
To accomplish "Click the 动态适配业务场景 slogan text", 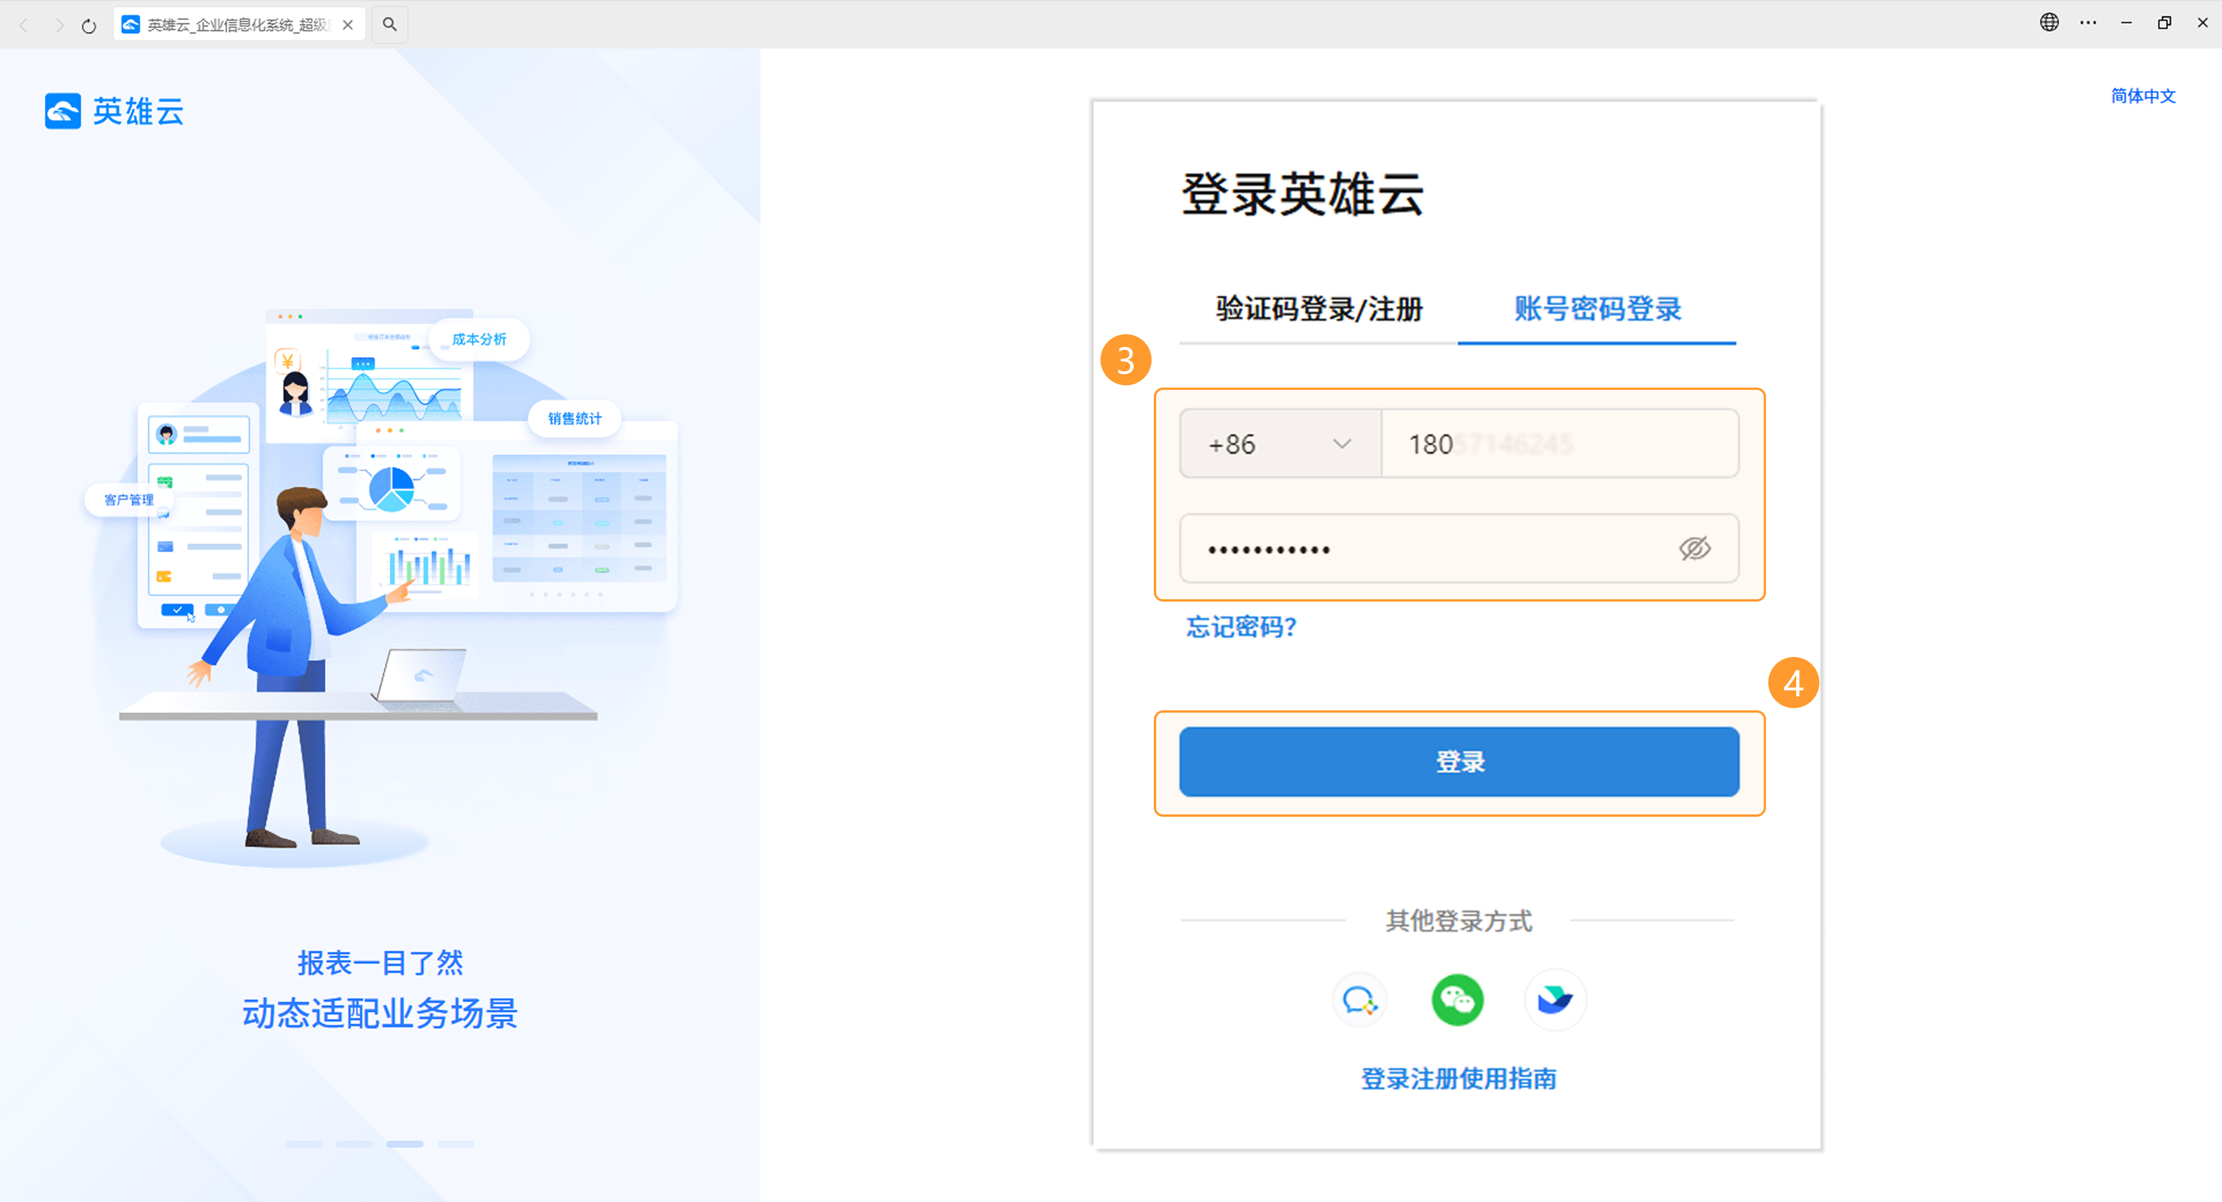I will pos(380,1013).
